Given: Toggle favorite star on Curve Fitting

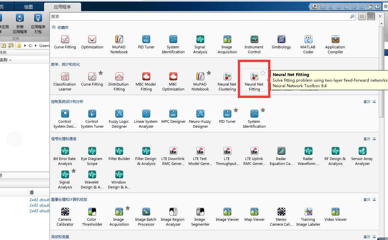Looking at the screenshot, I should (101, 73).
